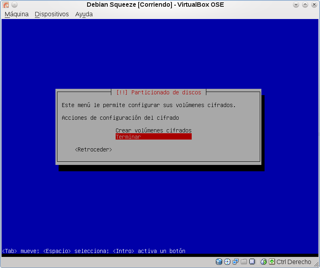Screen dimensions: 320x268
Task: Open the Dispositivos menu
Action: click(x=51, y=14)
